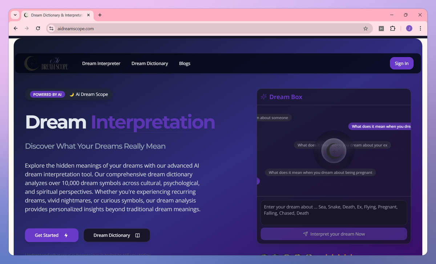Focus the Enter your dream text field
The width and height of the screenshot is (436, 264).
pos(334,212)
